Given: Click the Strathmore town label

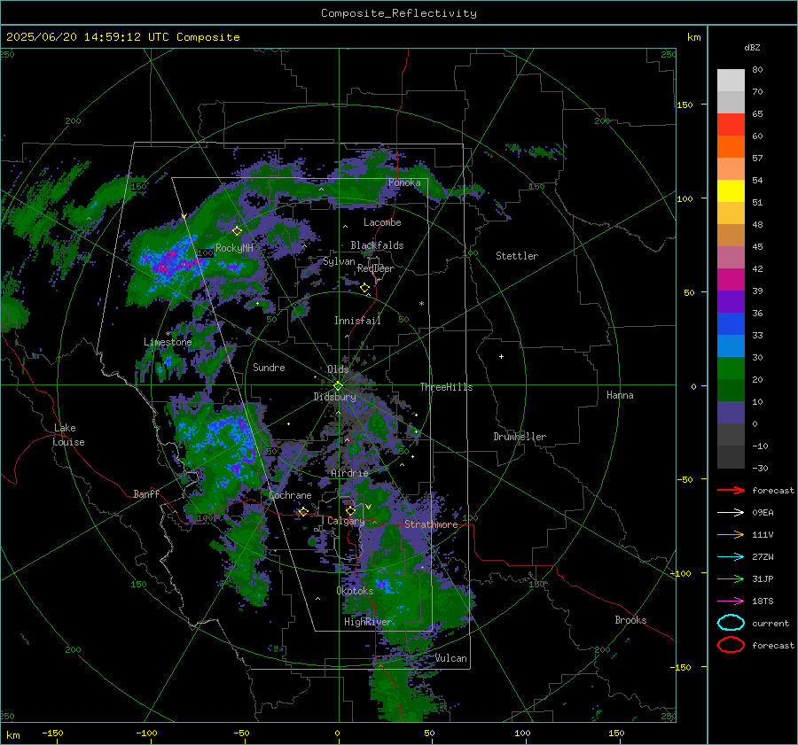Looking at the screenshot, I should (431, 524).
